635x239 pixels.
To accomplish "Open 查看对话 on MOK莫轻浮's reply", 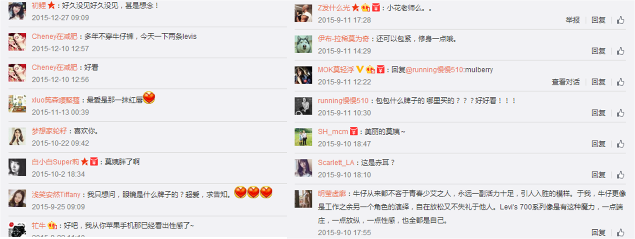I will pyautogui.click(x=566, y=82).
